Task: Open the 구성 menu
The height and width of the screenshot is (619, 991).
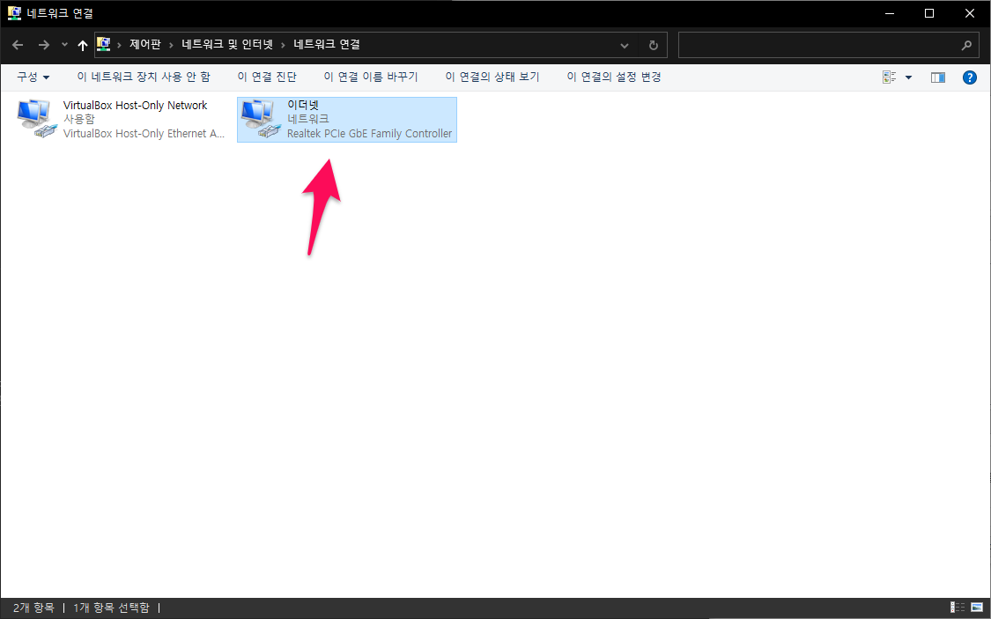Action: pos(33,77)
